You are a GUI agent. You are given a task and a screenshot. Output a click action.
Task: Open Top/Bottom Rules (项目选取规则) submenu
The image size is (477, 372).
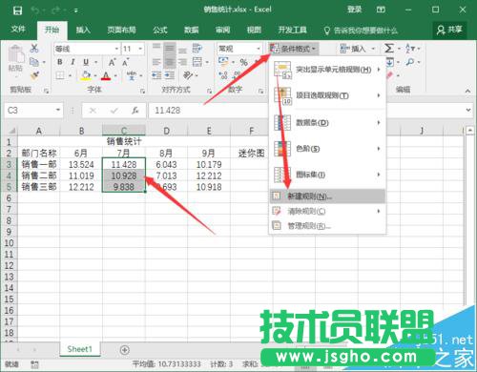[x=327, y=95]
